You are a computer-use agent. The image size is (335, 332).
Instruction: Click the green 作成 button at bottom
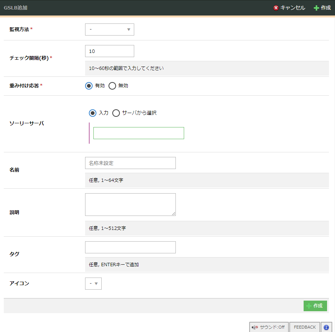(315, 306)
